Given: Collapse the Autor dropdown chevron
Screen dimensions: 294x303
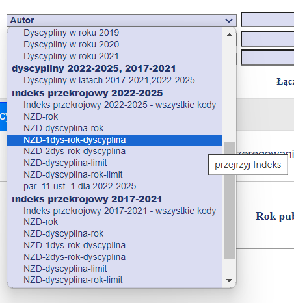Looking at the screenshot, I should (x=229, y=21).
